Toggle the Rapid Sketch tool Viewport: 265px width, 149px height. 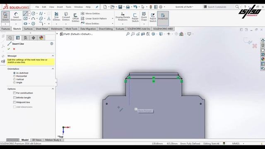click(153, 17)
